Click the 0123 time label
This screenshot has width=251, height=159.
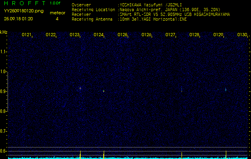[75, 35]
